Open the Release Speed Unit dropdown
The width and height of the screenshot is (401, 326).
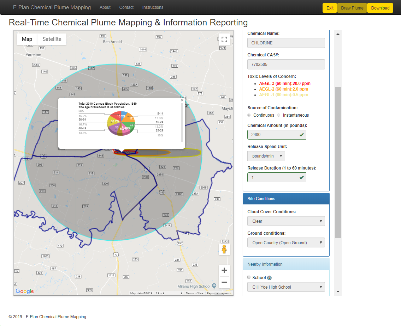coord(266,156)
